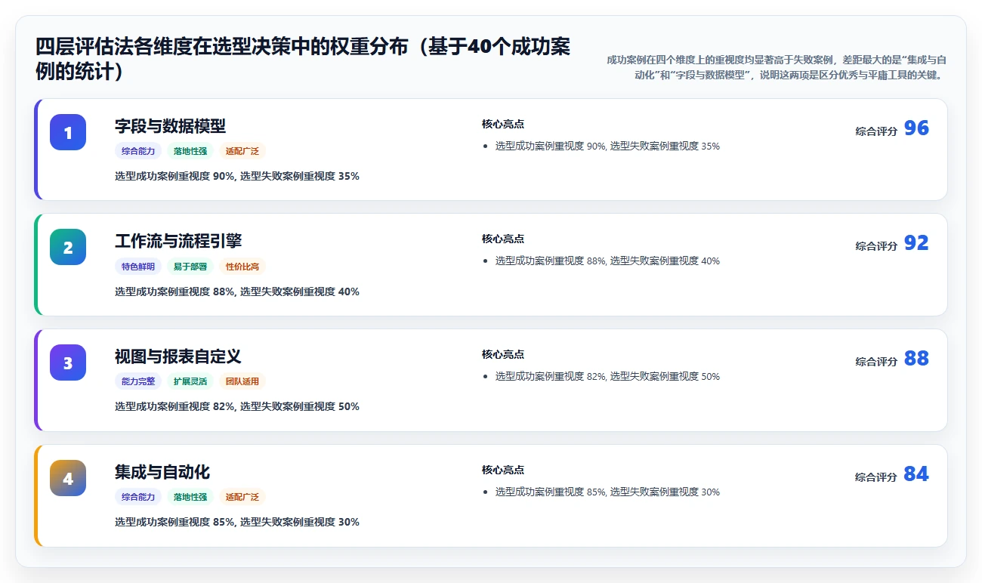Click 核心亮点 heading in 视图与报表自定义 card
The image size is (982, 583).
(503, 355)
